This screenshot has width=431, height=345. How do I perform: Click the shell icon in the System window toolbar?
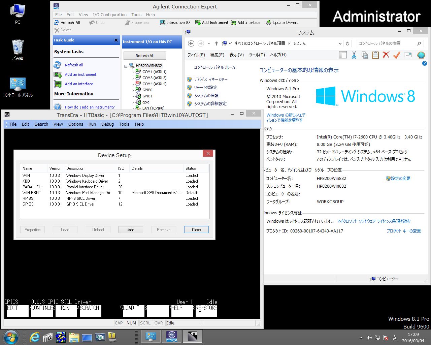(x=421, y=55)
